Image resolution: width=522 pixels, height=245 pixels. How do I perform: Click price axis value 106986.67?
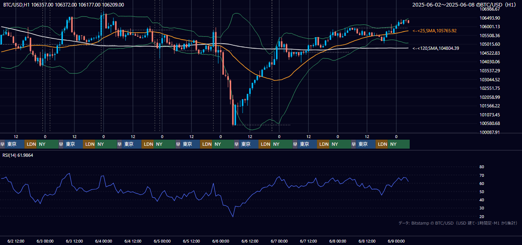click(490, 9)
